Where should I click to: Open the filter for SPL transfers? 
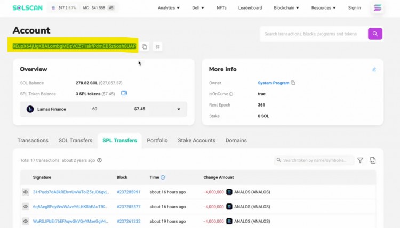tap(360, 160)
